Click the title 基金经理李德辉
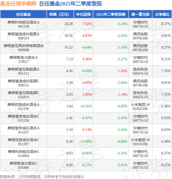The image size is (172, 179). pos(18,4)
